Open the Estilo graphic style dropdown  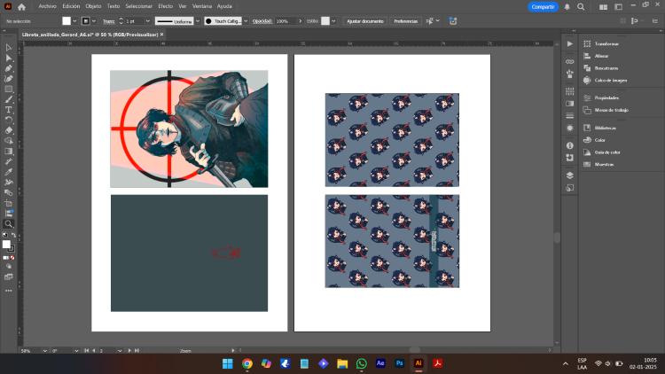(x=333, y=21)
